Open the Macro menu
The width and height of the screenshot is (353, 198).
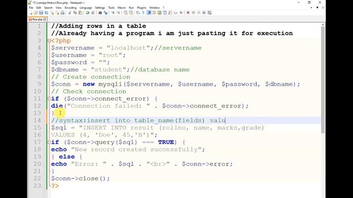click(x=121, y=8)
